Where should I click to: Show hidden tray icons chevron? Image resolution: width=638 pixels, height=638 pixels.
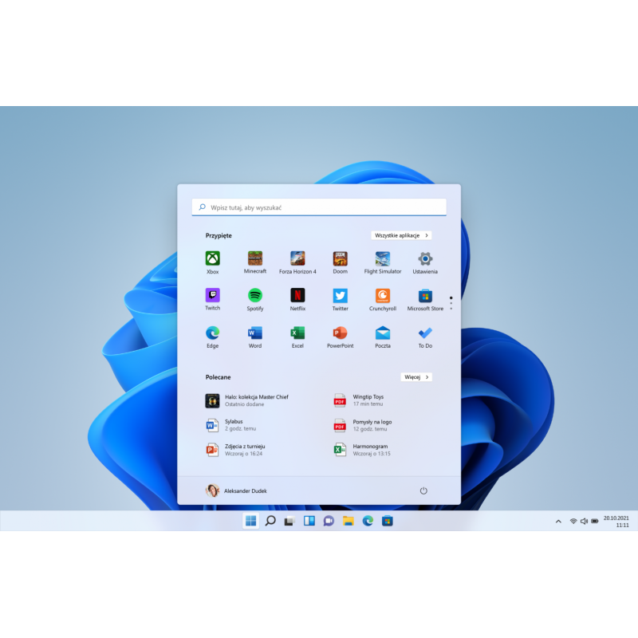tap(558, 522)
